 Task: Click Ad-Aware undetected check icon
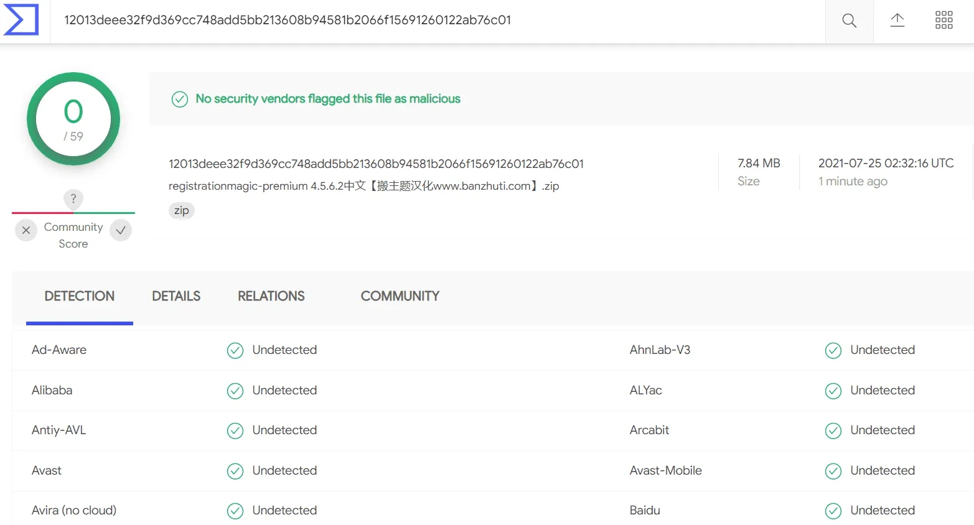(x=235, y=351)
